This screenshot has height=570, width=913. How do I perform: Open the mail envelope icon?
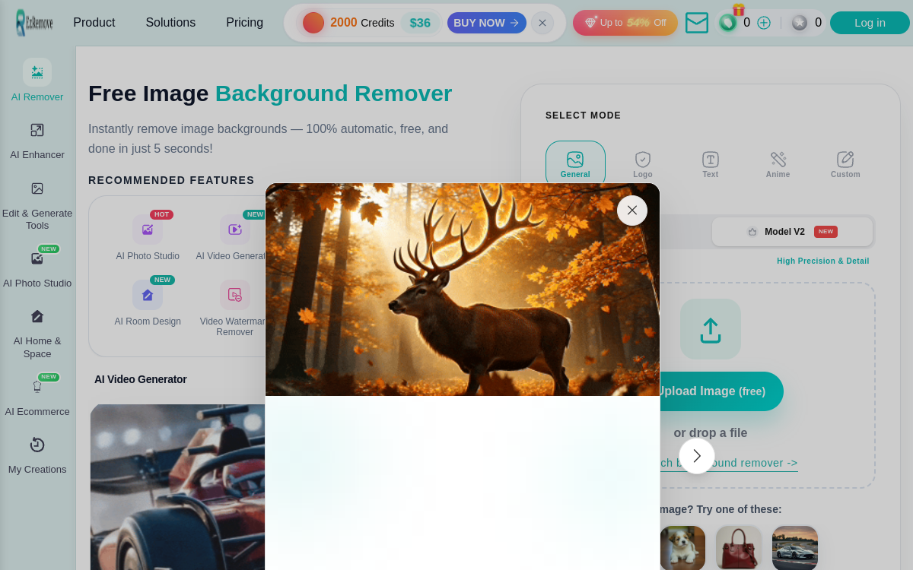click(697, 23)
